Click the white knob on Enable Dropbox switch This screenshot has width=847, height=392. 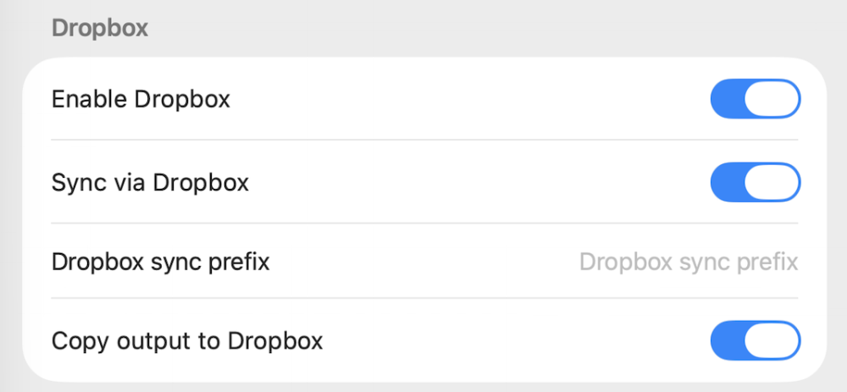[772, 99]
